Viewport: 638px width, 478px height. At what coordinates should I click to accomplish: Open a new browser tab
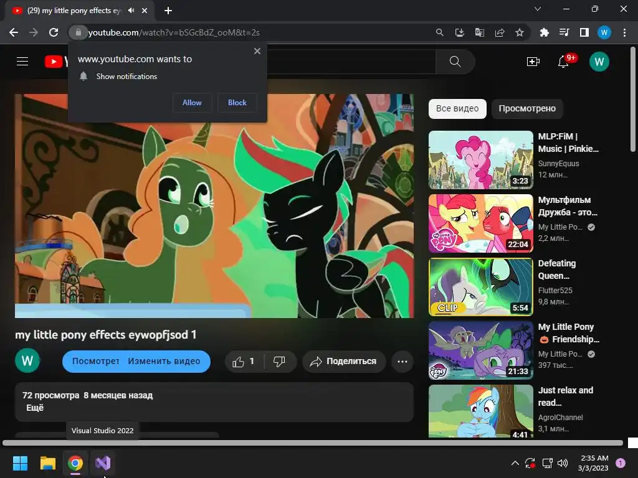click(168, 11)
